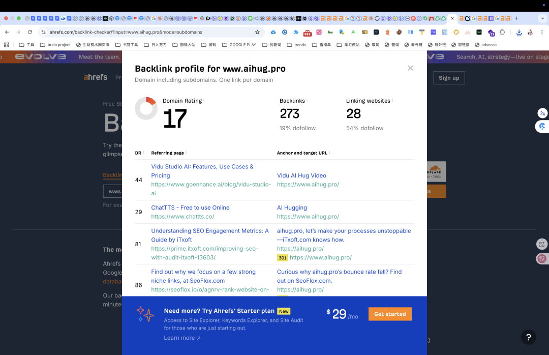Click the green 'A' extension icon
This screenshot has height=355, width=549.
click(353, 32)
